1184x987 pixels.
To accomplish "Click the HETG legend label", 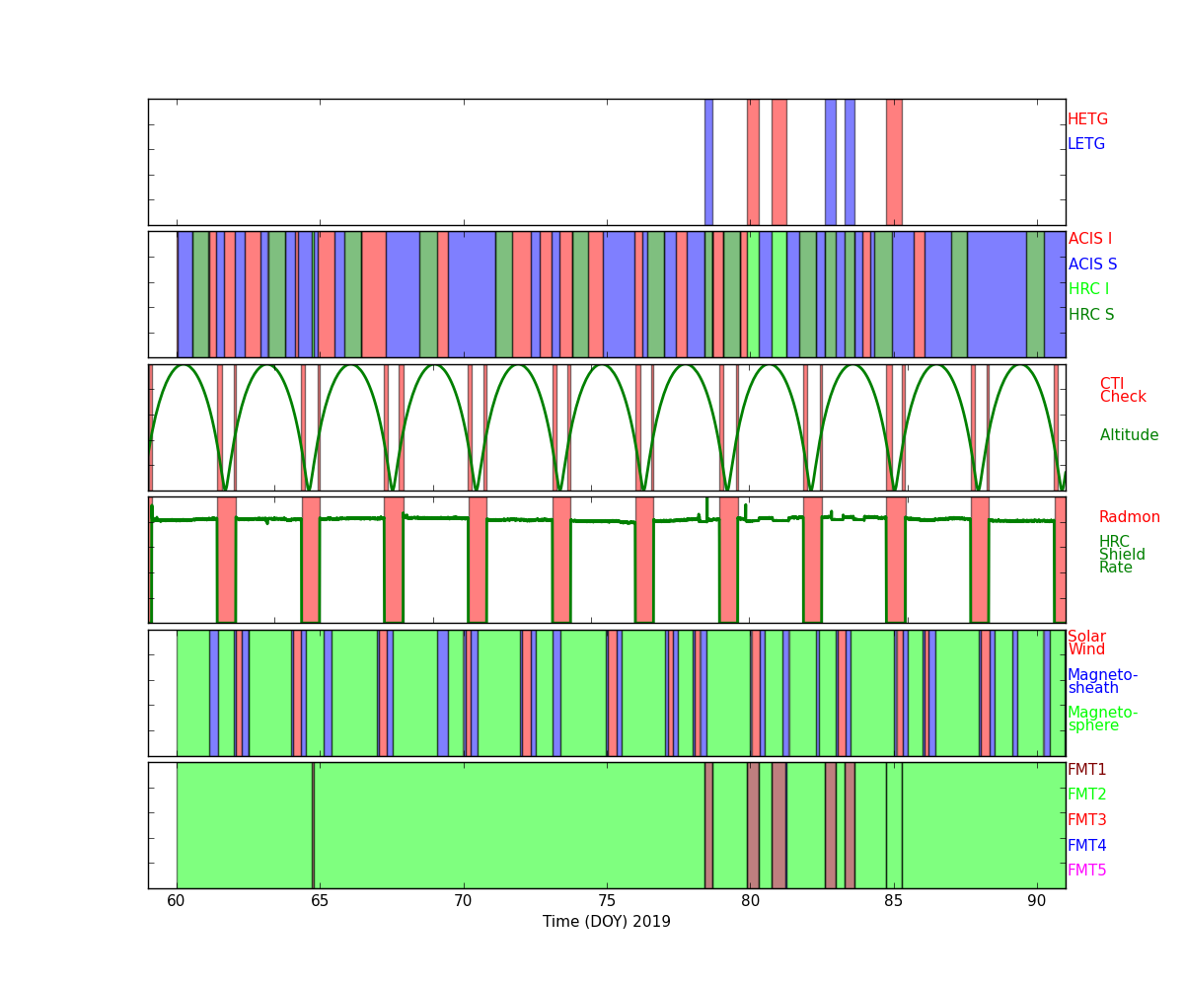I will point(1087,119).
